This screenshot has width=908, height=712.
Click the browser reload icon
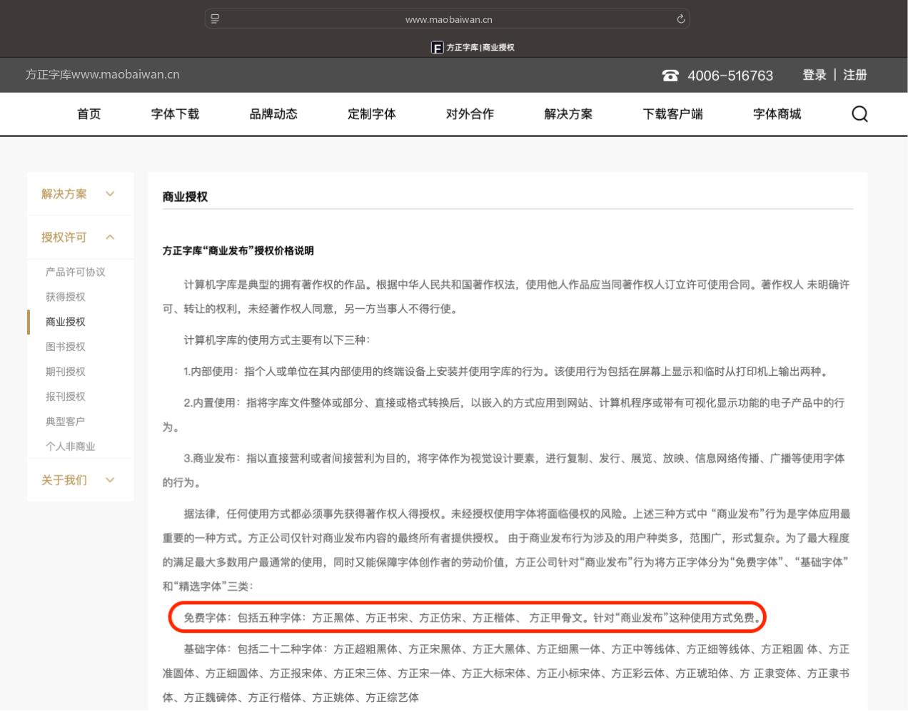(x=681, y=19)
